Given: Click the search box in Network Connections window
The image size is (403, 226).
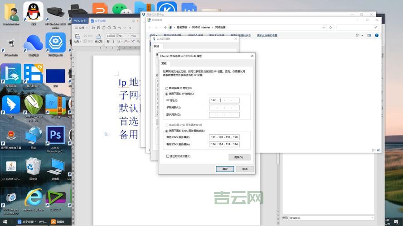Looking at the screenshot, I should (357, 28).
